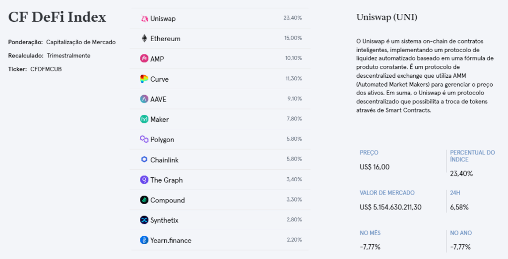The height and width of the screenshot is (259, 508).
Task: Click the AAVE ghost icon
Action: click(144, 99)
